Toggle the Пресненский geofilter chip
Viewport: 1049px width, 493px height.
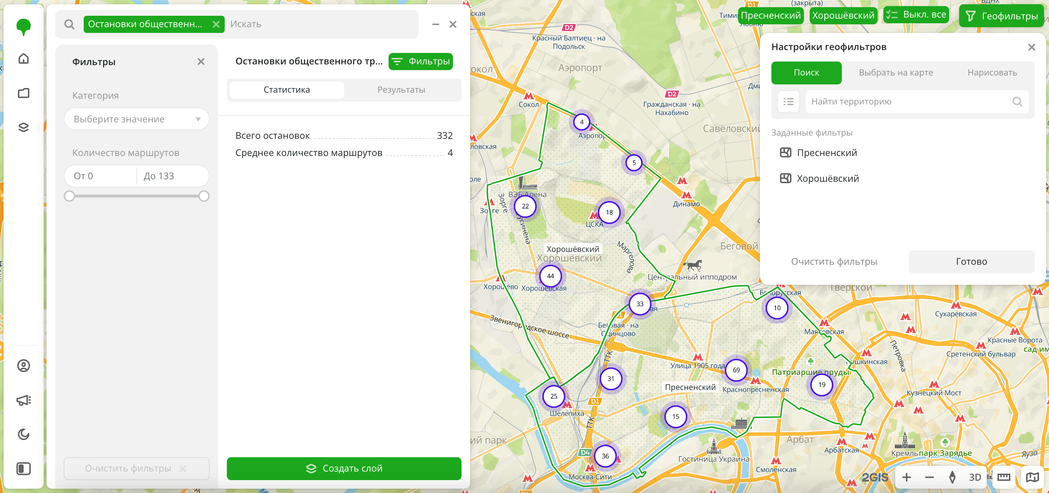click(x=770, y=15)
